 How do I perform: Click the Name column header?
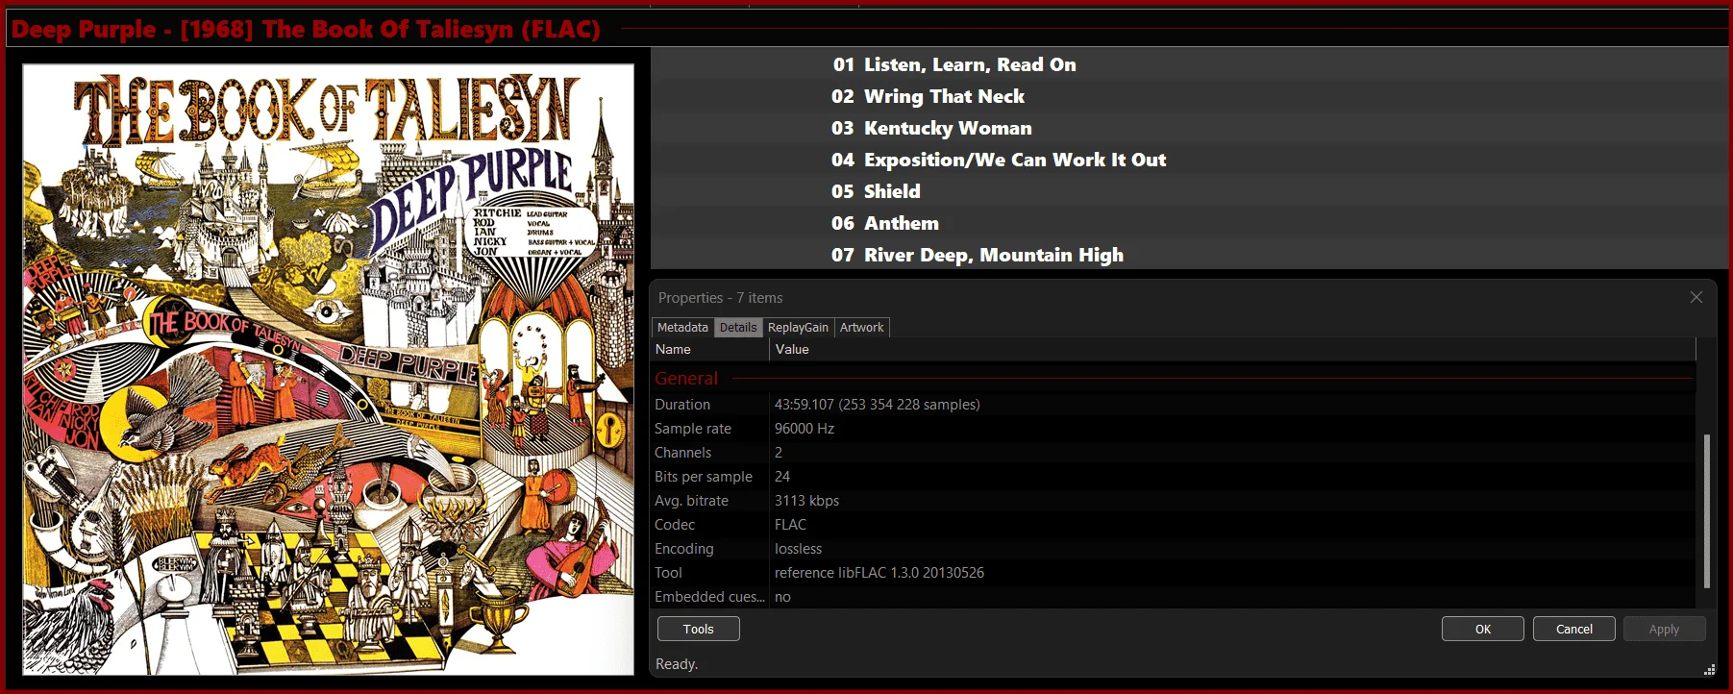tap(710, 349)
